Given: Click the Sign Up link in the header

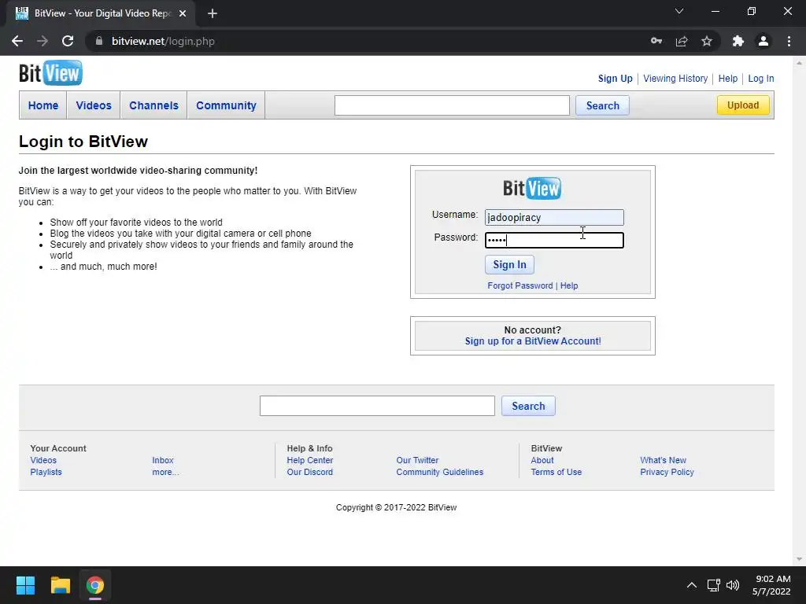Looking at the screenshot, I should 616,79.
